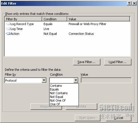Click the question mark help button
138x123 pixels.
tap(129, 3)
